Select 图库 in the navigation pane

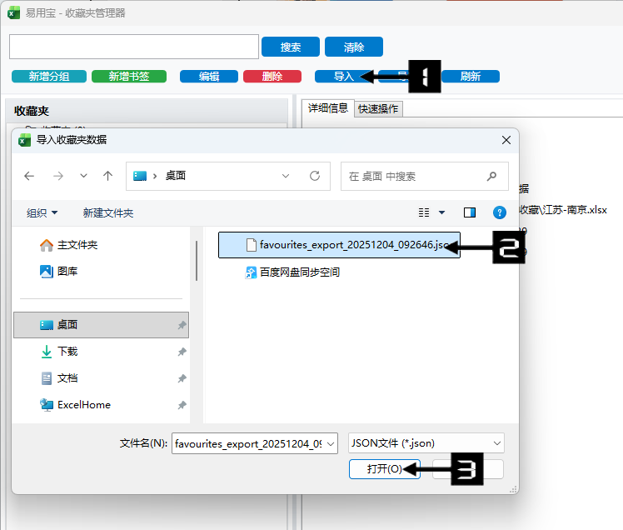click(67, 271)
